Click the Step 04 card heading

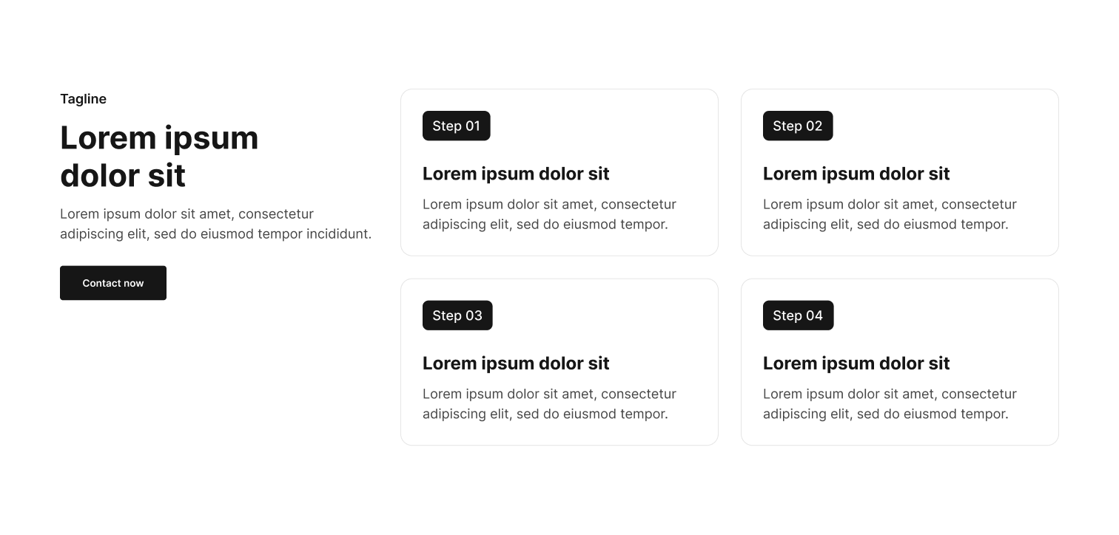click(856, 364)
